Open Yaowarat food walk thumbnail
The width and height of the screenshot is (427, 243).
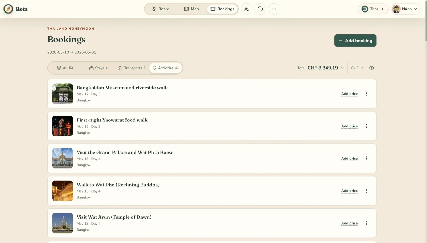[62, 126]
